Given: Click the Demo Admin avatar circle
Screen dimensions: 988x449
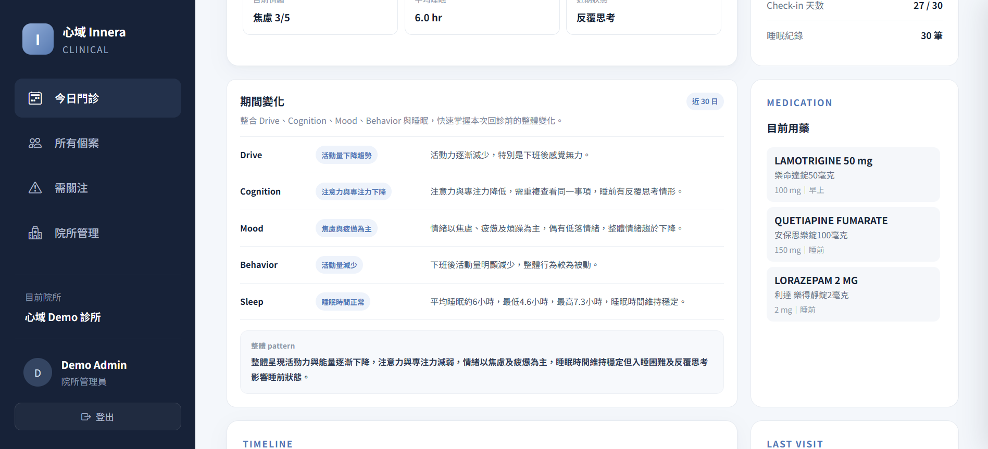Looking at the screenshot, I should click(x=37, y=373).
